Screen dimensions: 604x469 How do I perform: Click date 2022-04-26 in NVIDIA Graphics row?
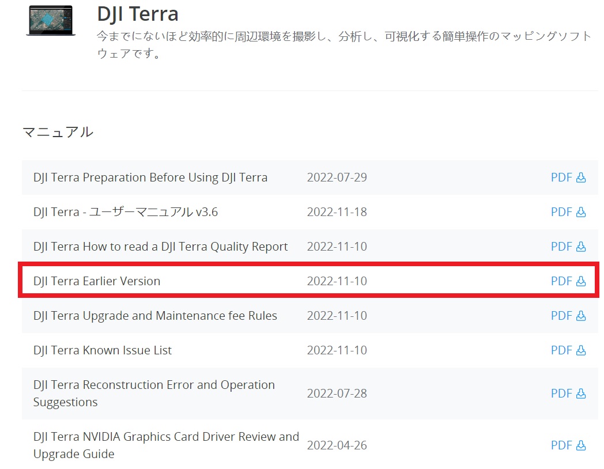[x=337, y=445]
